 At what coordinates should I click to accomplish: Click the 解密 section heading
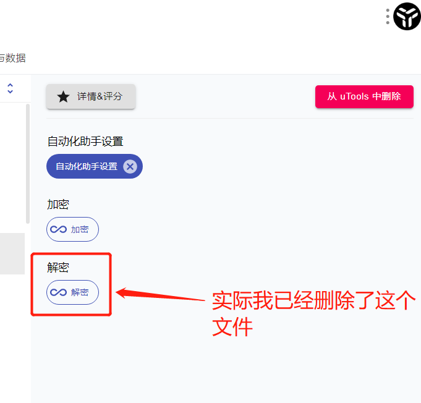pos(58,268)
